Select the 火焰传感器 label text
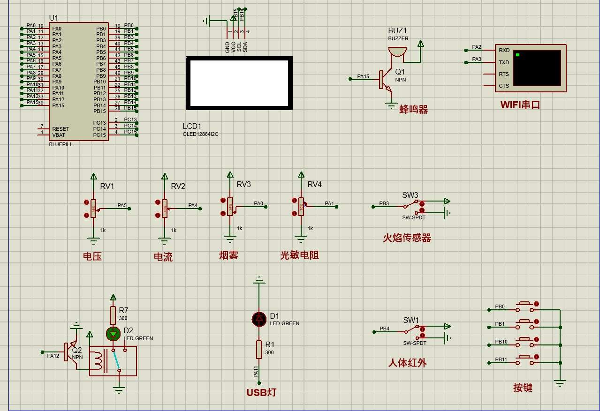Screen dimensions: 600x411 click(x=407, y=238)
